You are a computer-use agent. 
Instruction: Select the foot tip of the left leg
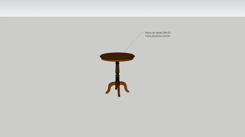107,92
